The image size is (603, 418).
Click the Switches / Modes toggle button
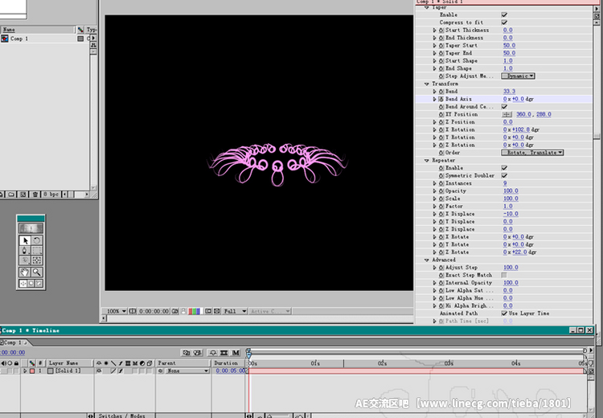pos(121,416)
